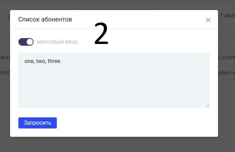Focus the subscriber list text area
Viewport: 235px width, 152px height.
(x=114, y=80)
